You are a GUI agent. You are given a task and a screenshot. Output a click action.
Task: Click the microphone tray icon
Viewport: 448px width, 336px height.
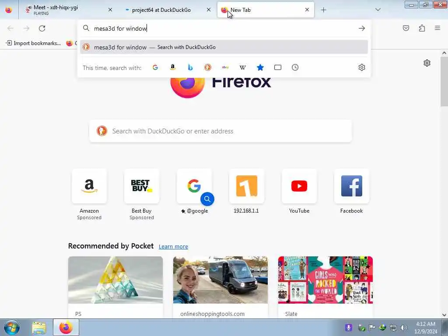coord(348,328)
